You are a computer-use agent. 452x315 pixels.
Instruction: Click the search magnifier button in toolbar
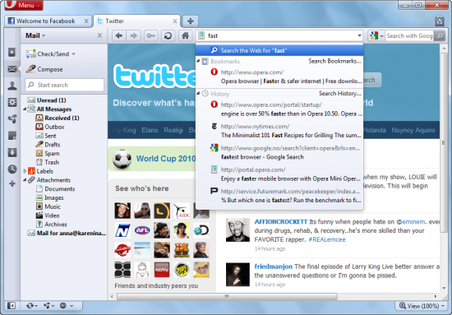point(440,35)
